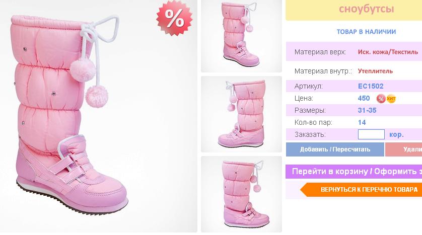This screenshot has height=235, width=422.
Task: Click the pairs count value 14
Action: 362,123
